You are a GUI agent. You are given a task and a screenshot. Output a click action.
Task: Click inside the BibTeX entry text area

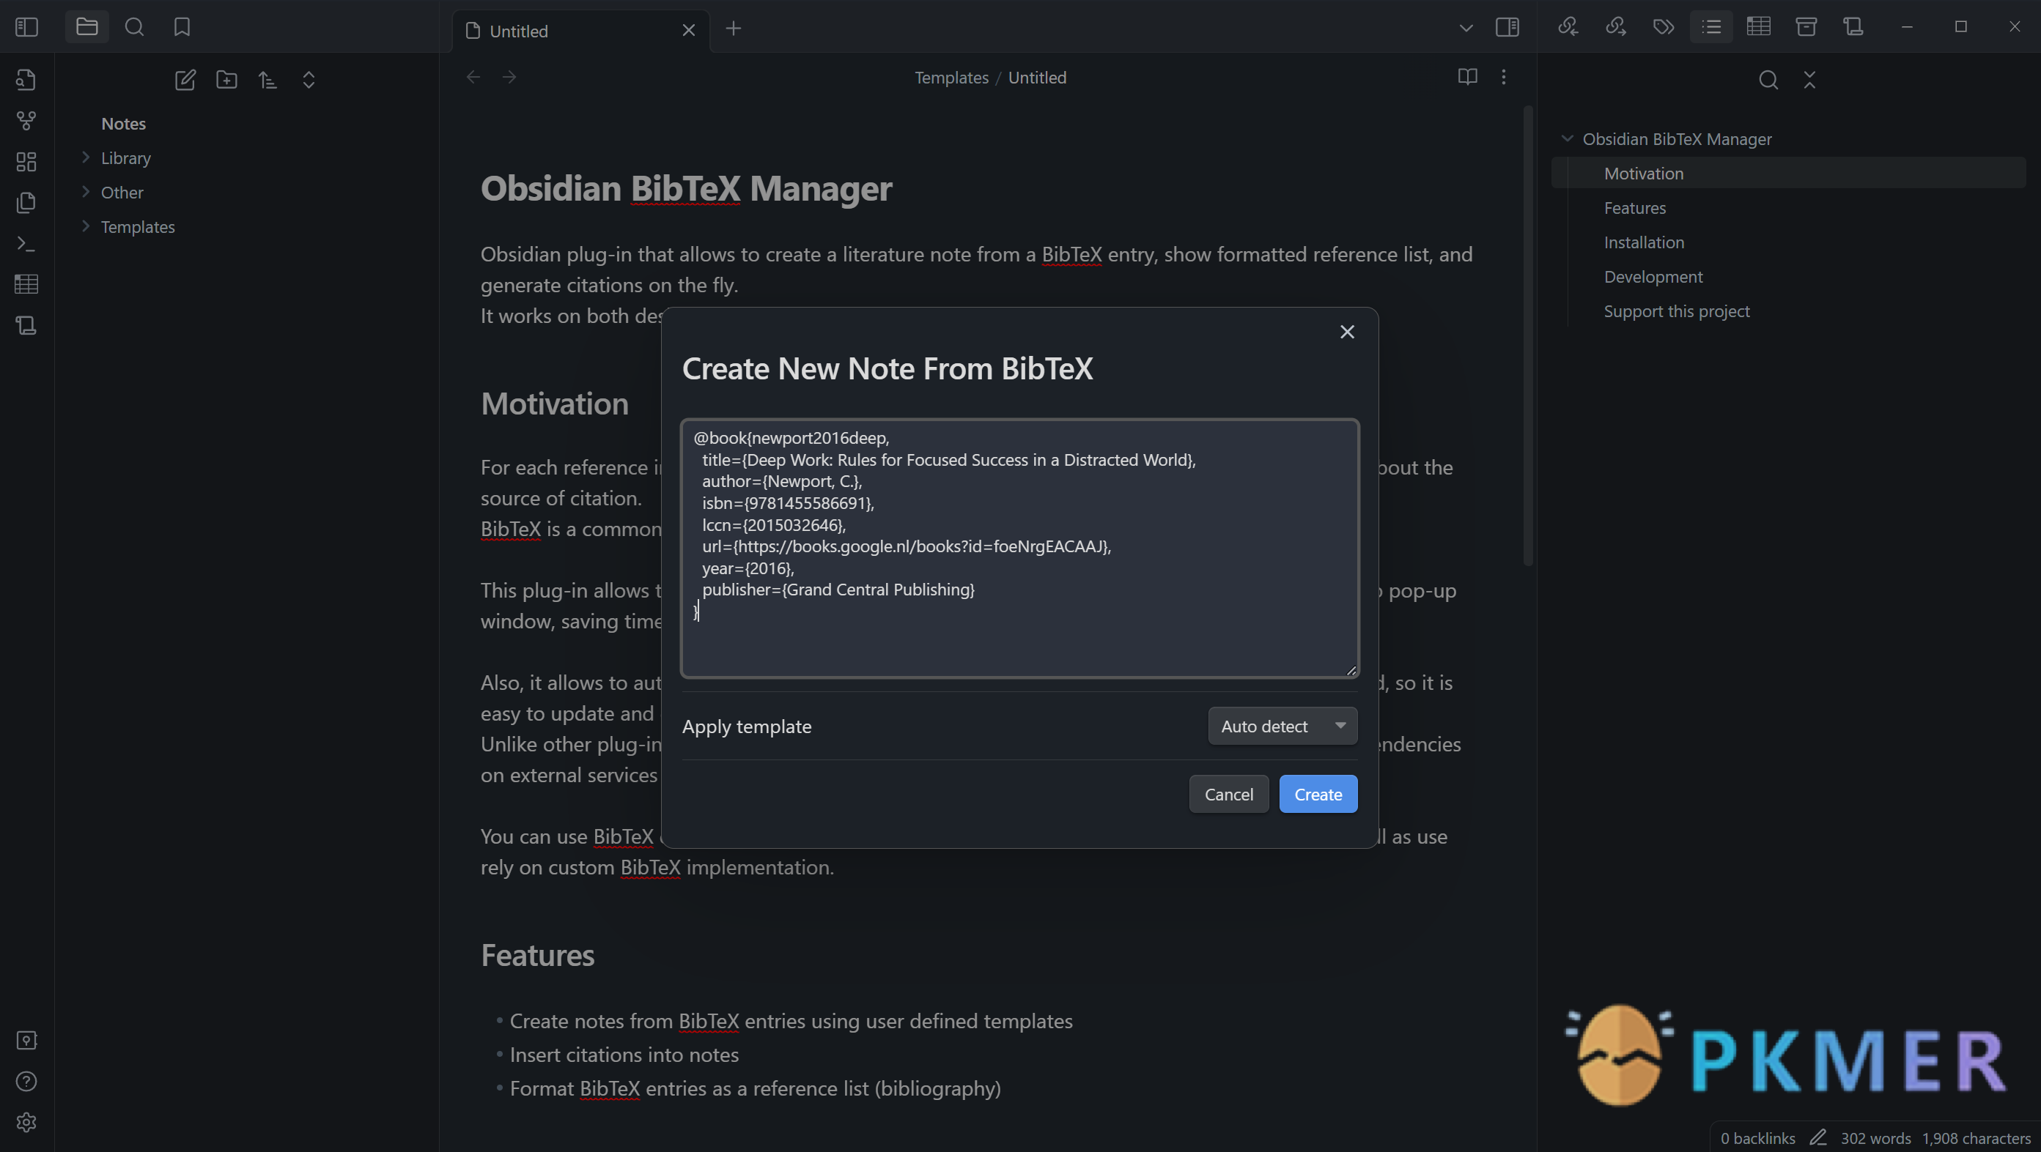1019,548
